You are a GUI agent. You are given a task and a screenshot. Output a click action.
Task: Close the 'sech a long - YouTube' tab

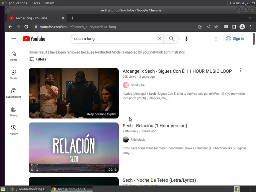click(63, 18)
